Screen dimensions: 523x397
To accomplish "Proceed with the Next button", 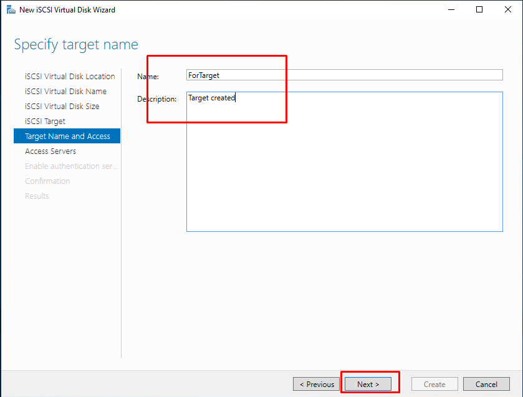I will pos(368,385).
